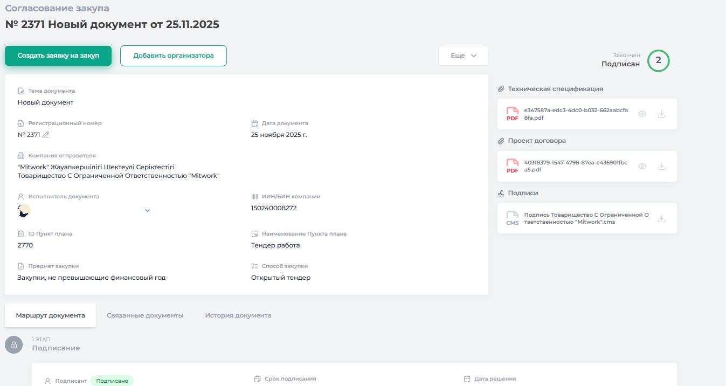Download the contract project PDF file
This screenshot has width=726, height=386.
(661, 167)
